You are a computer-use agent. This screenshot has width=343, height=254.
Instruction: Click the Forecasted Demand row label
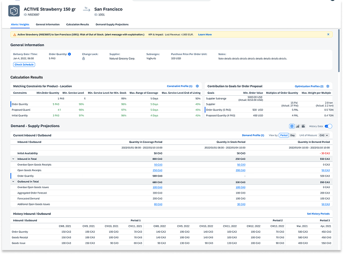28,198
